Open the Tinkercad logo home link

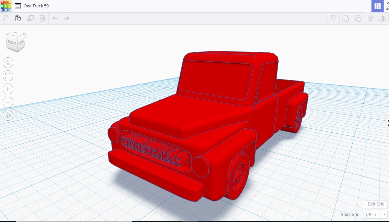(6, 6)
